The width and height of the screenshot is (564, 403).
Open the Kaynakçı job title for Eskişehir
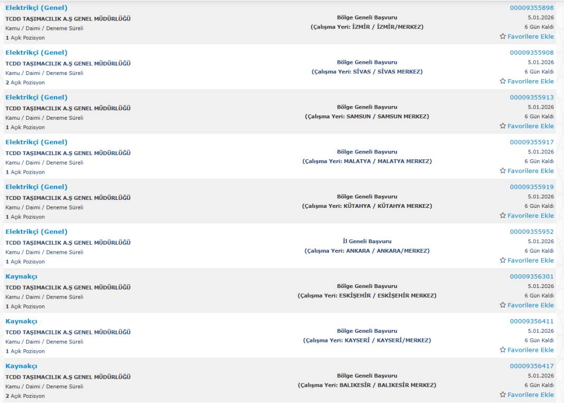click(21, 276)
